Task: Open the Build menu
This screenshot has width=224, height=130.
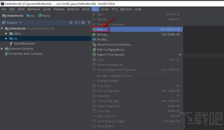Action: point(86,9)
